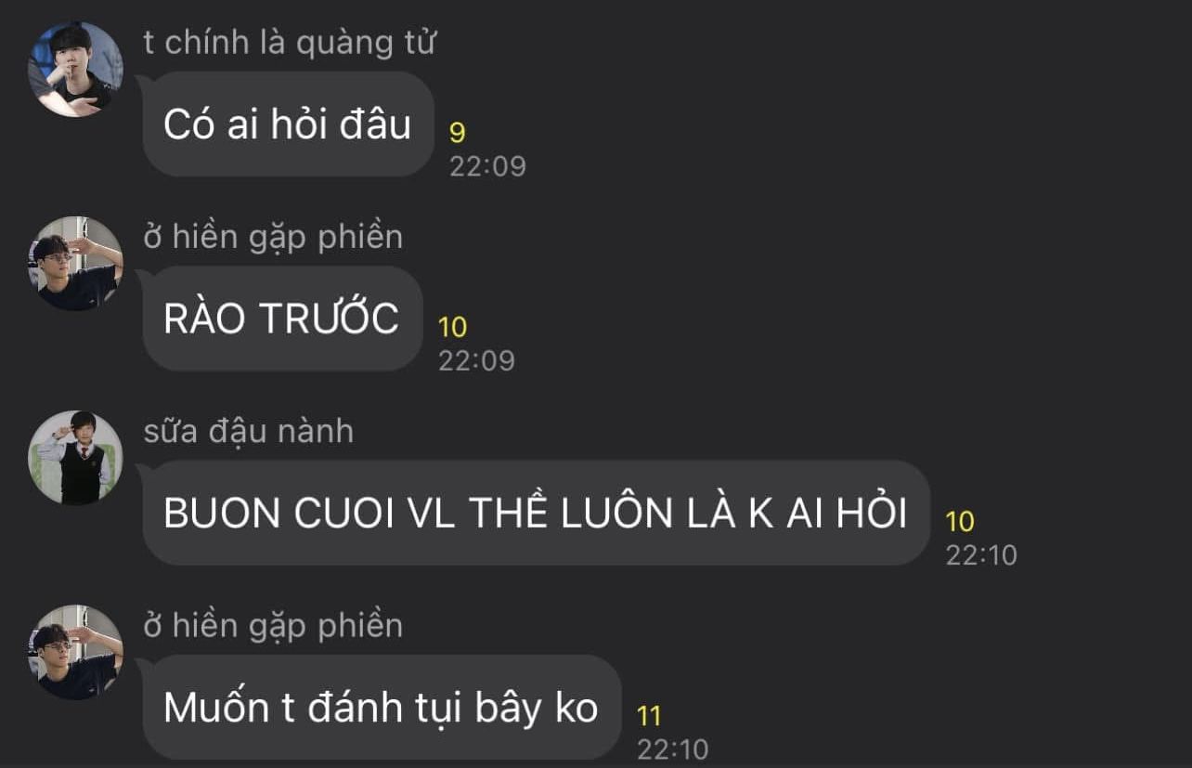Select the RÀO TRƯỚC message bubble
The image size is (1192, 768).
coord(283,319)
